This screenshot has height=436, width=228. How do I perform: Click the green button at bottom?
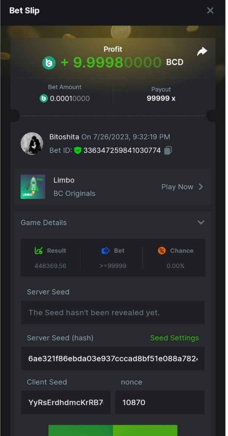pyautogui.click(x=113, y=431)
